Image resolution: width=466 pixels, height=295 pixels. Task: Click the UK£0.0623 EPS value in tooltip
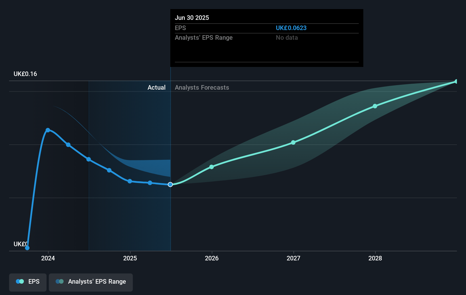(291, 28)
